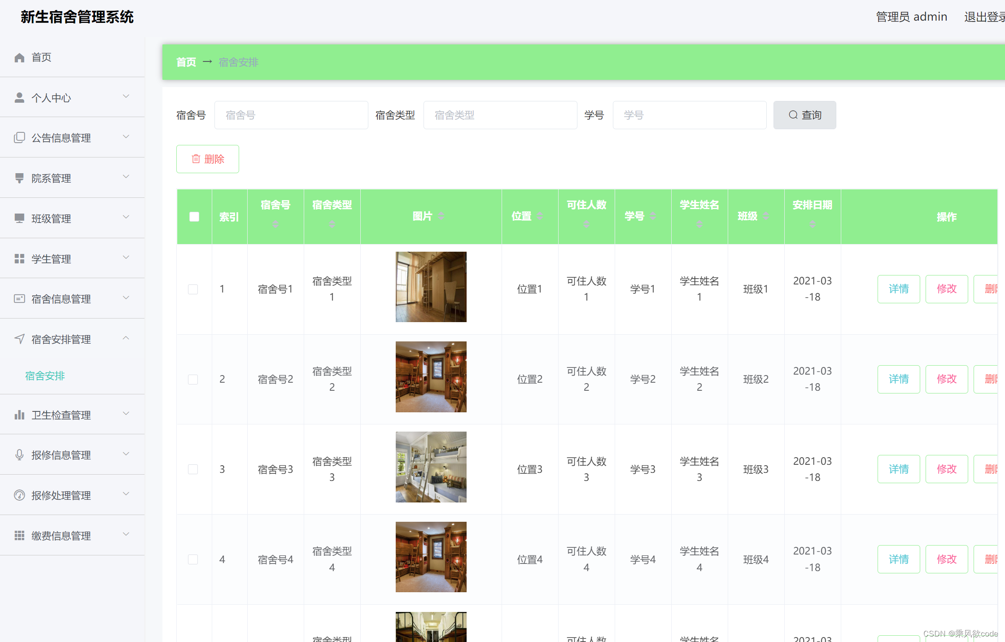
Task: Toggle the select-all checkbox in table header
Action: tap(194, 217)
